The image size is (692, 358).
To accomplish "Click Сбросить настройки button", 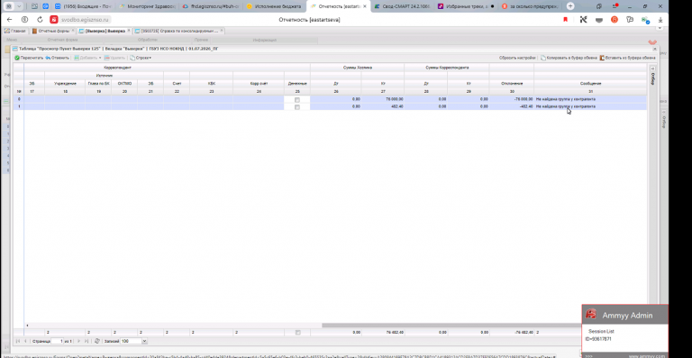I will coord(517,58).
